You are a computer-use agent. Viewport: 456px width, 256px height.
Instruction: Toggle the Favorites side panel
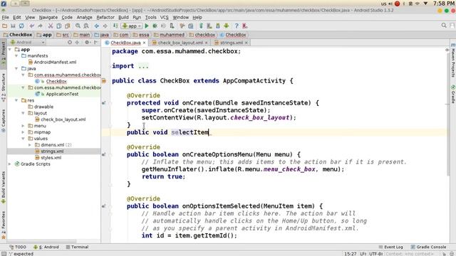pos(3,225)
